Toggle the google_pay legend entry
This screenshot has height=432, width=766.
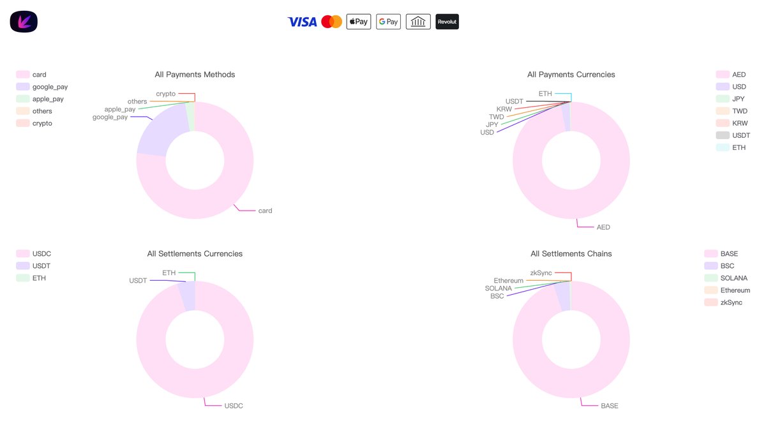coord(42,87)
